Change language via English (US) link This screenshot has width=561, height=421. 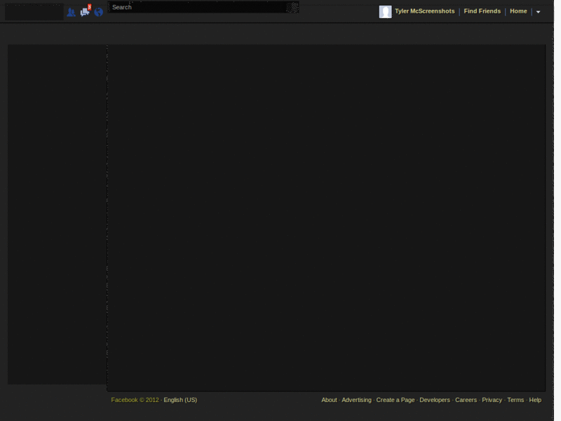coord(178,399)
